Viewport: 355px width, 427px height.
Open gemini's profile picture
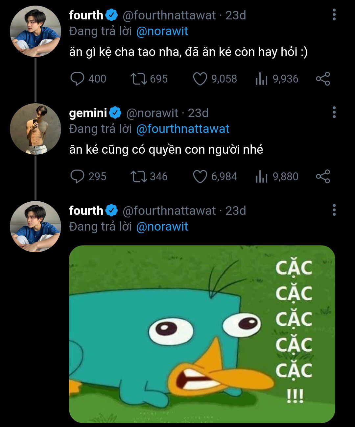[35, 129]
